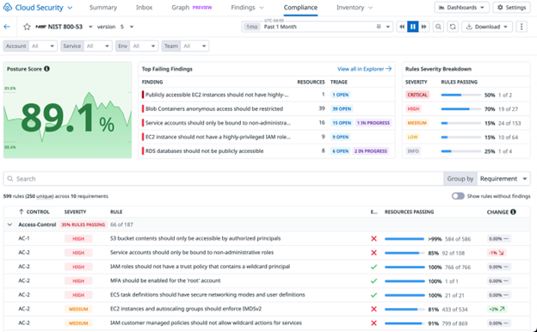Zoom out the time range
Viewport: 537px width, 332px height.
pyautogui.click(x=438, y=27)
